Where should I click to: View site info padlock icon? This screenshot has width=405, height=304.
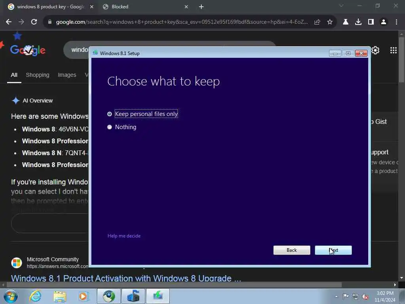click(x=50, y=22)
